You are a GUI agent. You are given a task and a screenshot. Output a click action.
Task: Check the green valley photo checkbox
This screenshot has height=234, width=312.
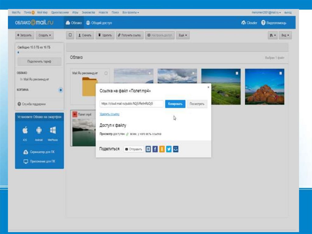pos(237,73)
